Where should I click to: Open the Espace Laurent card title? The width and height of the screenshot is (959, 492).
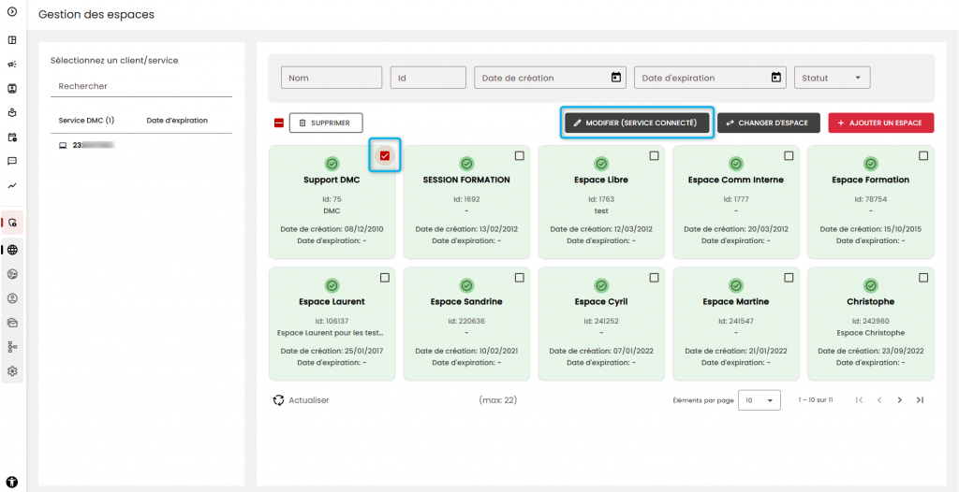[332, 301]
